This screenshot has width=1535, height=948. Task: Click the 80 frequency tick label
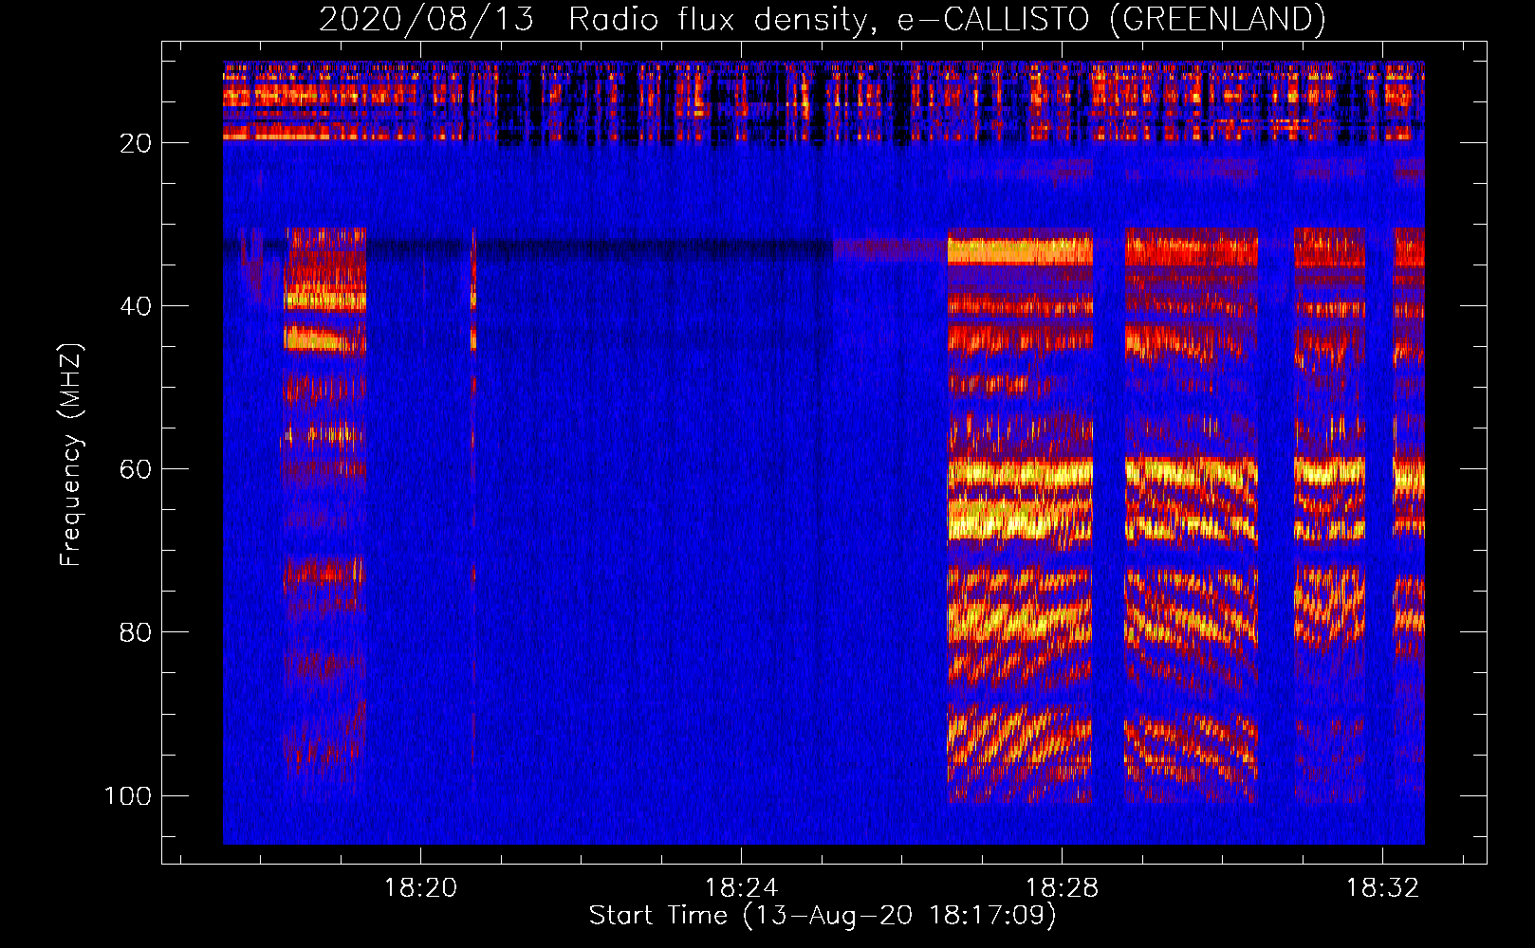[x=136, y=632]
